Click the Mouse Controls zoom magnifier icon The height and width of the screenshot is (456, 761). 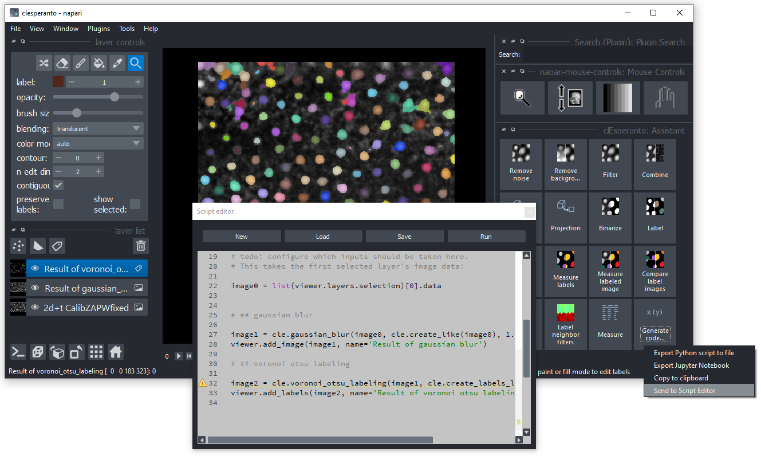tap(522, 98)
